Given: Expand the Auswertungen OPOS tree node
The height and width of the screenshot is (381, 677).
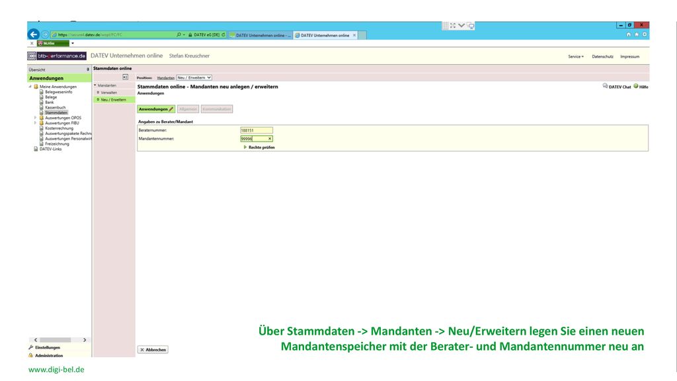Looking at the screenshot, I should [36, 118].
